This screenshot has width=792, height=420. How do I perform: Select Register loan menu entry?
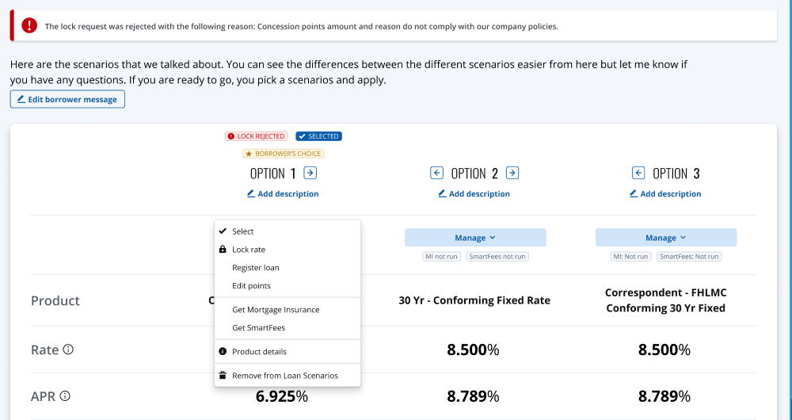click(255, 268)
